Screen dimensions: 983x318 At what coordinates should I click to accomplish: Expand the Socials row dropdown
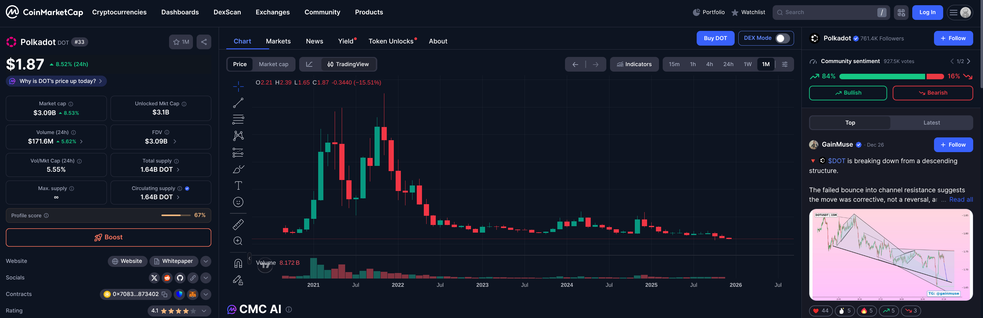coord(206,278)
